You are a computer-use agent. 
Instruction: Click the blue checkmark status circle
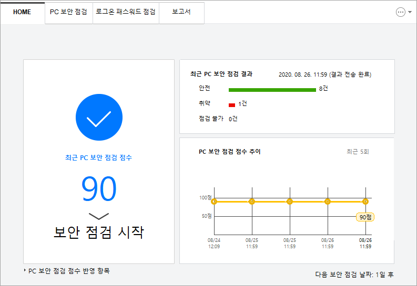point(99,117)
